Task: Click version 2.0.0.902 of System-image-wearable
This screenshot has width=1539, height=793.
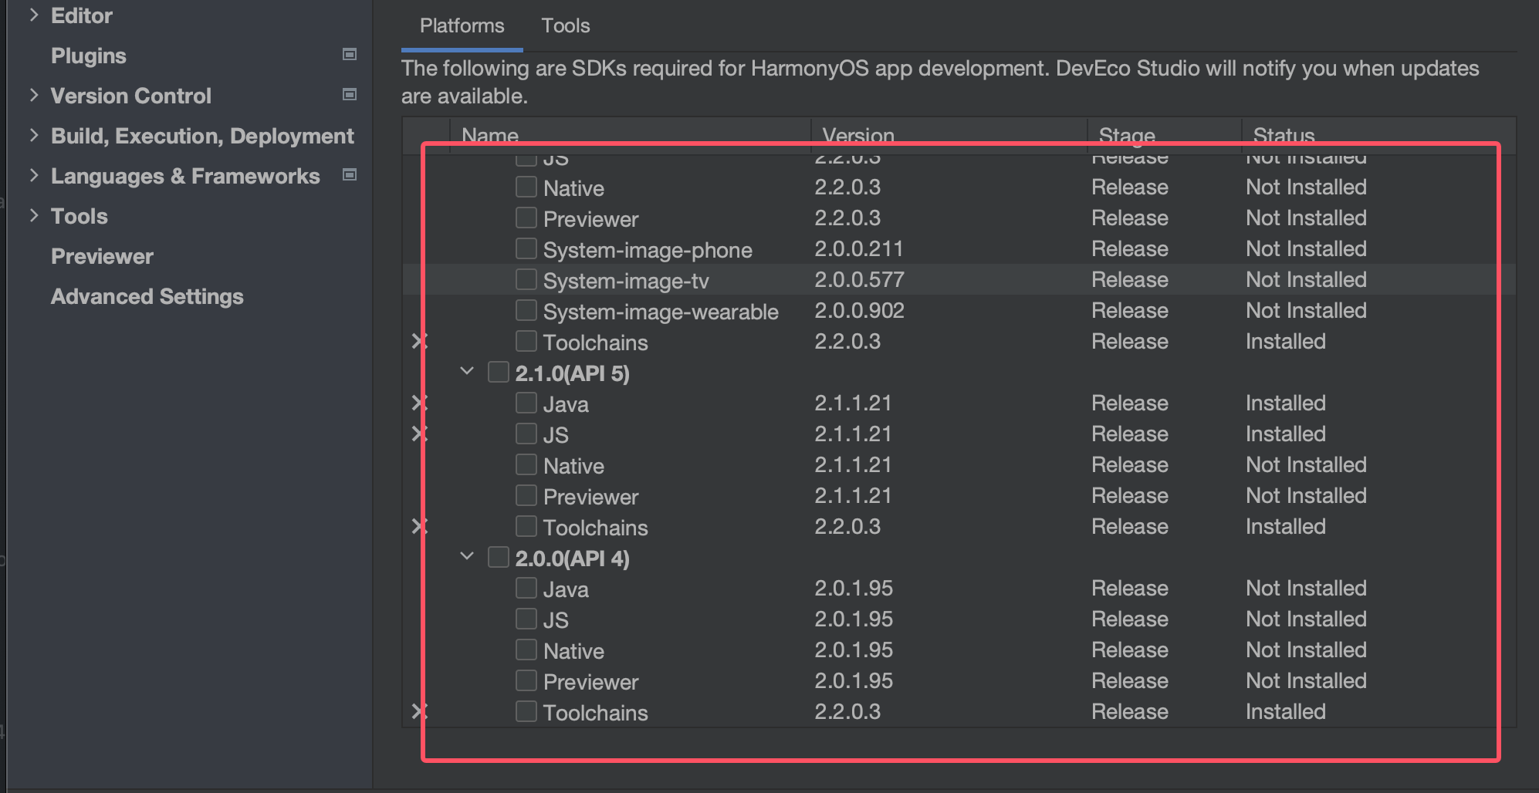Action: [x=859, y=310]
